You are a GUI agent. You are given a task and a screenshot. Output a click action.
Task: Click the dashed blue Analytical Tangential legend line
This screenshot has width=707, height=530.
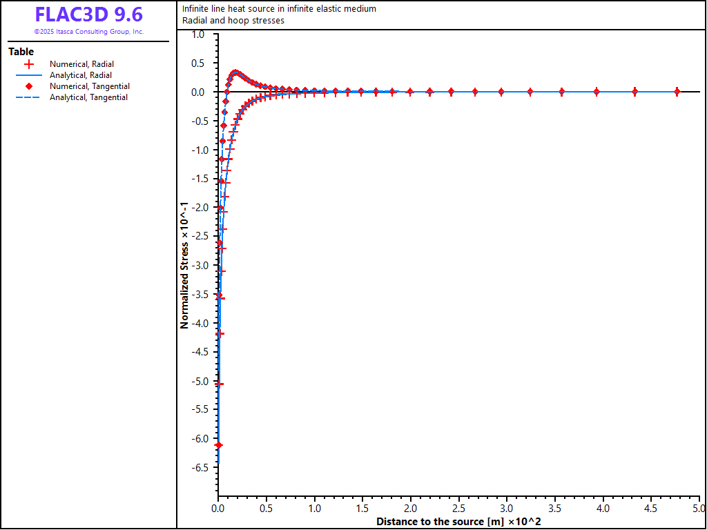[x=29, y=97]
